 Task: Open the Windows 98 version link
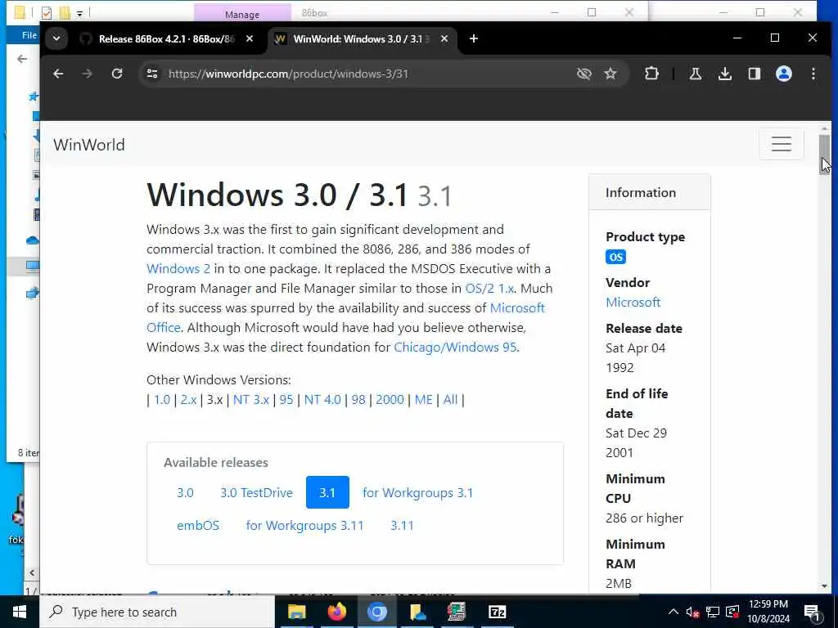click(x=358, y=399)
